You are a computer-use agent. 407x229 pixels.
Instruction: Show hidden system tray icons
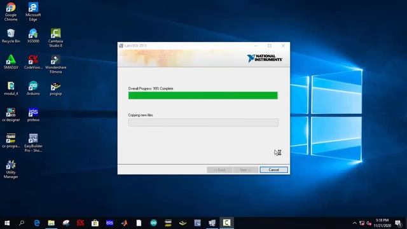(x=355, y=223)
